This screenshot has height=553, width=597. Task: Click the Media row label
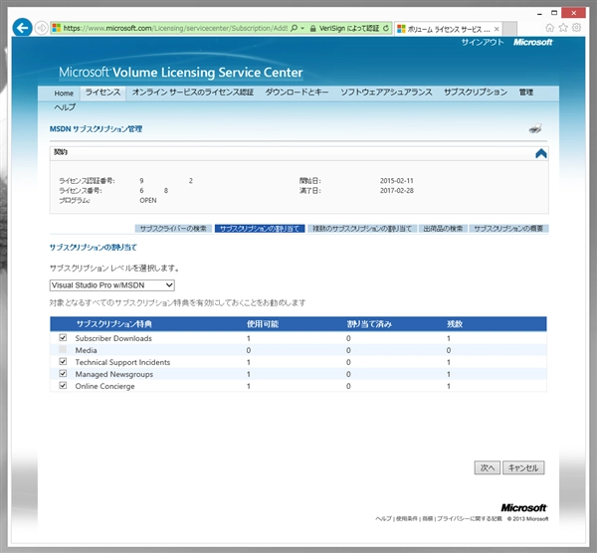86,350
